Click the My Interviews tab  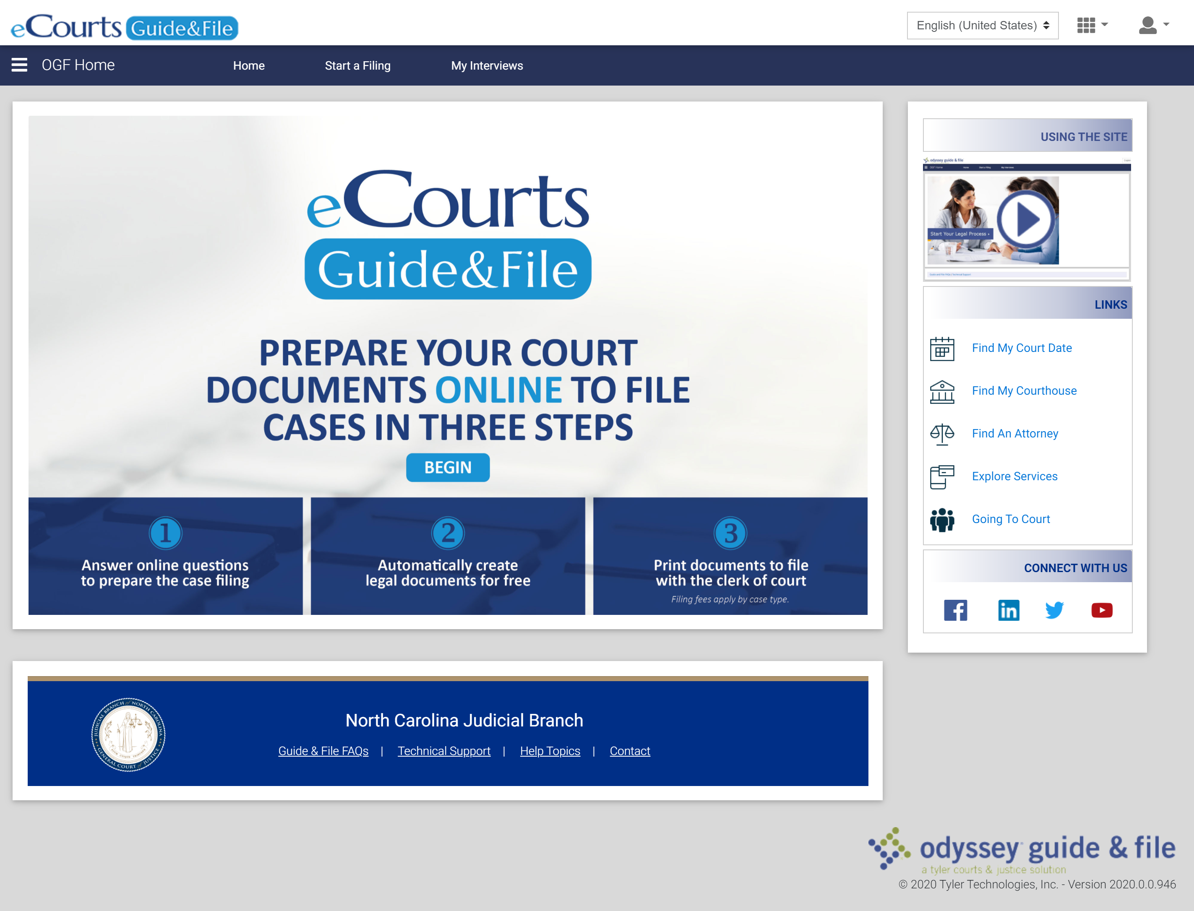tap(487, 65)
